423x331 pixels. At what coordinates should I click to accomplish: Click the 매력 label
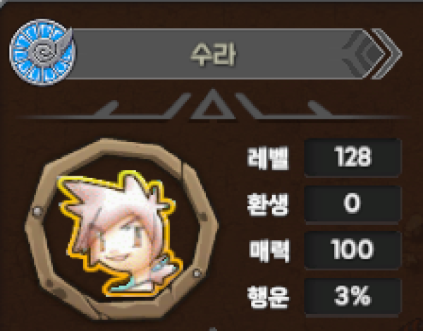269,251
